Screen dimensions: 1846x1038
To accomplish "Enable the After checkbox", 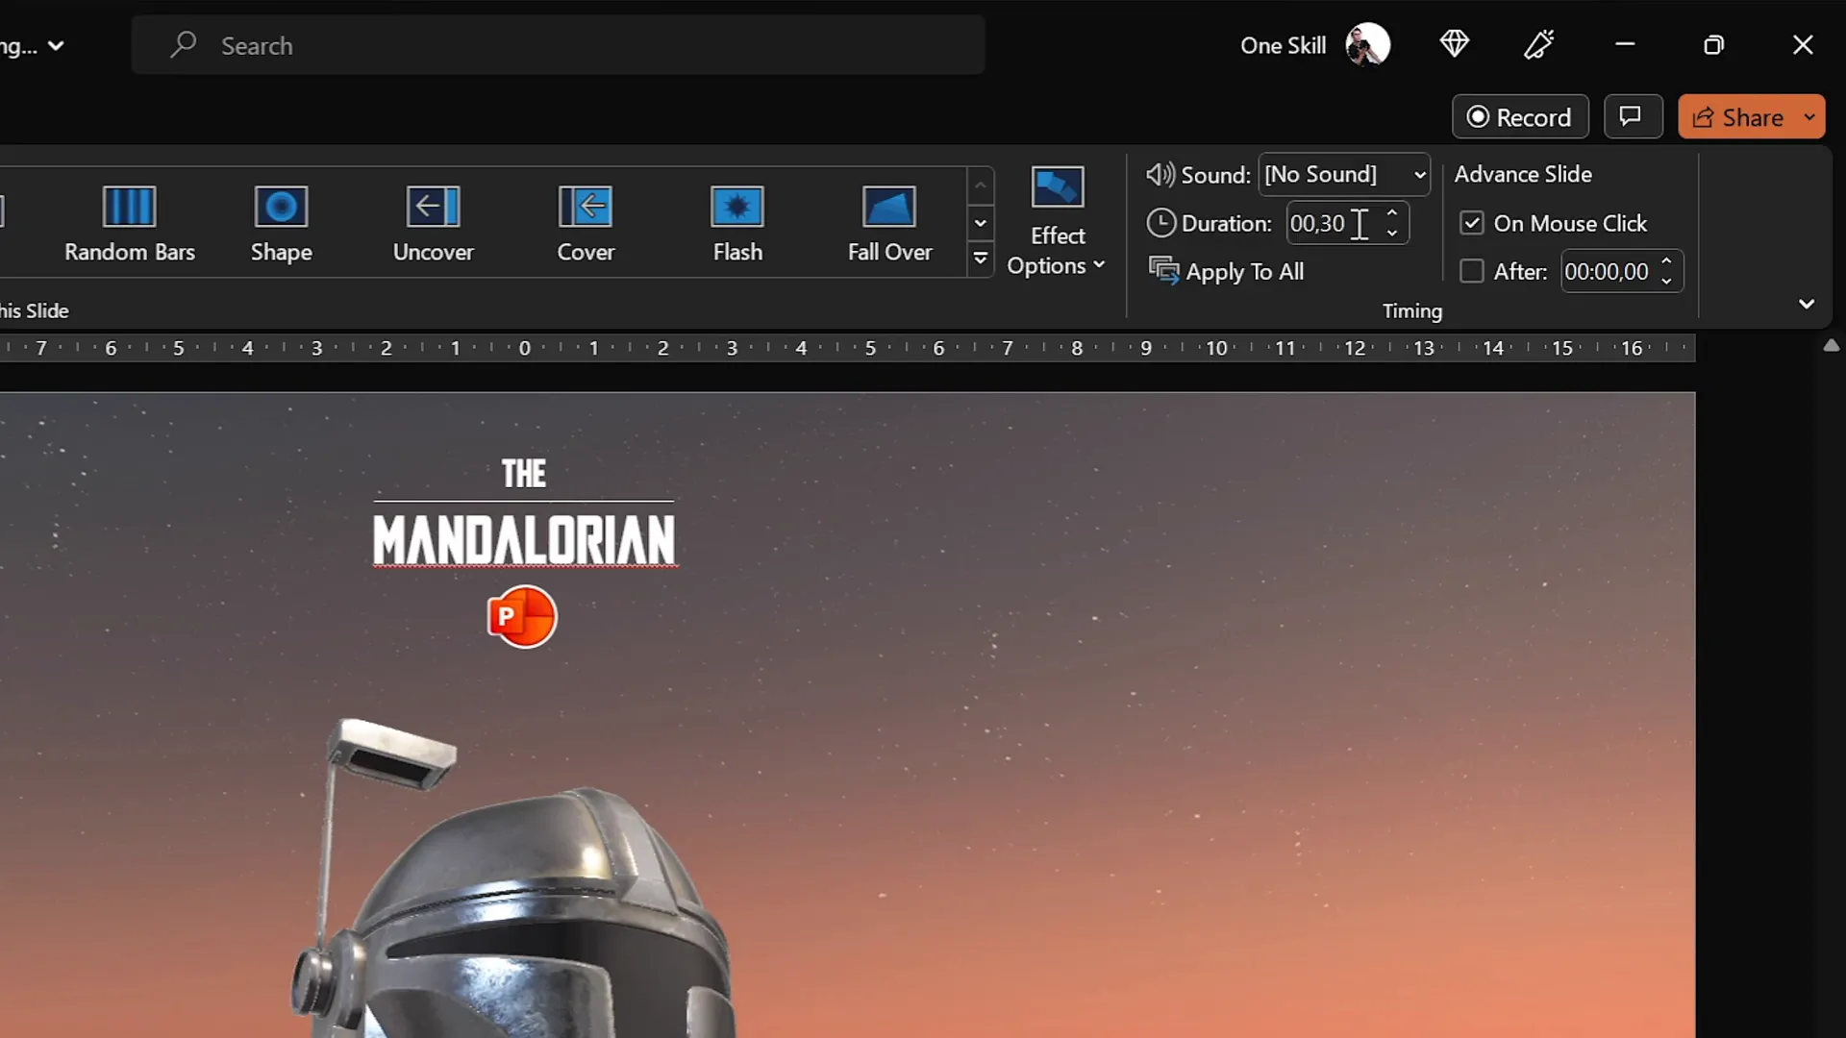I will (x=1471, y=271).
